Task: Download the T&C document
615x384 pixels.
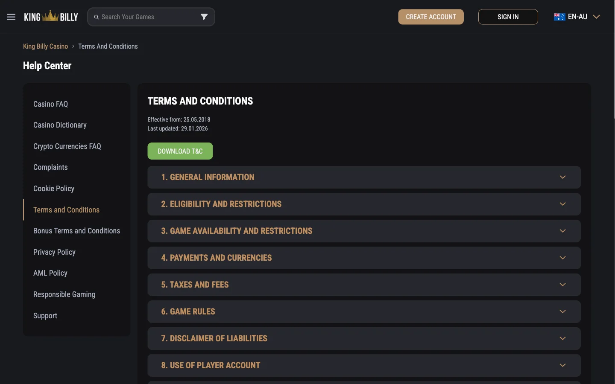Action: coord(180,151)
